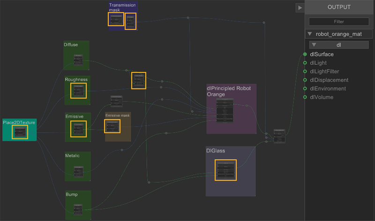This screenshot has width=375, height=221.
Task: Collapse the OUTPUT panel with arrow button
Action: click(x=300, y=7)
